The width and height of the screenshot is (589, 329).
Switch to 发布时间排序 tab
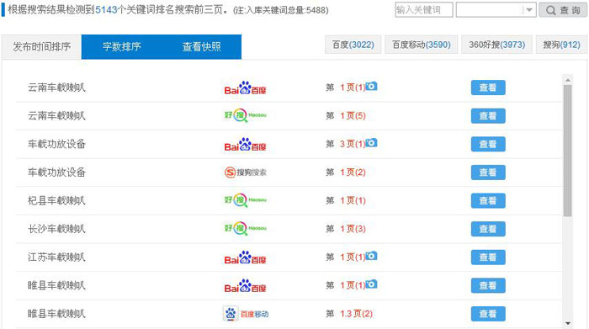pos(42,46)
